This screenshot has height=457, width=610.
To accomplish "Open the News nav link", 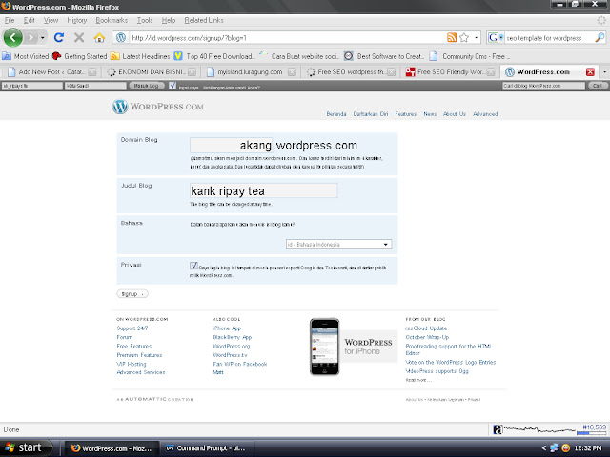I will tap(430, 114).
